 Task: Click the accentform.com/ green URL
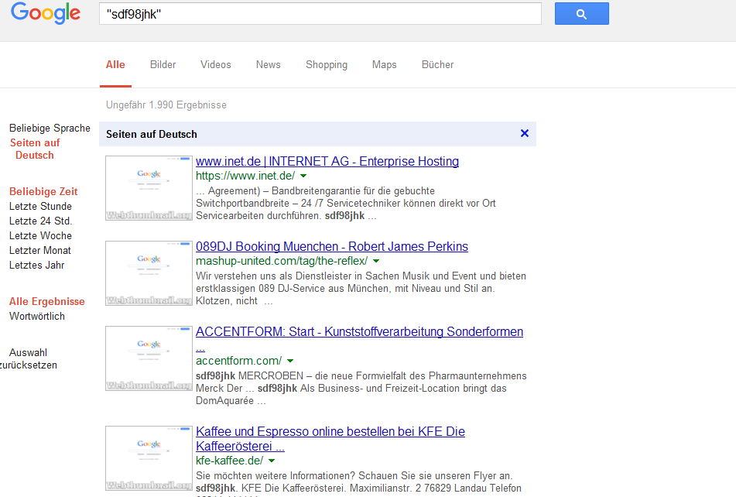pos(238,361)
